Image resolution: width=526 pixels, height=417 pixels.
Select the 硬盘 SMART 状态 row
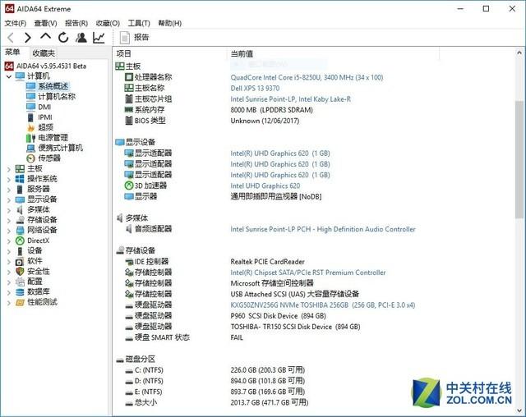coord(316,337)
